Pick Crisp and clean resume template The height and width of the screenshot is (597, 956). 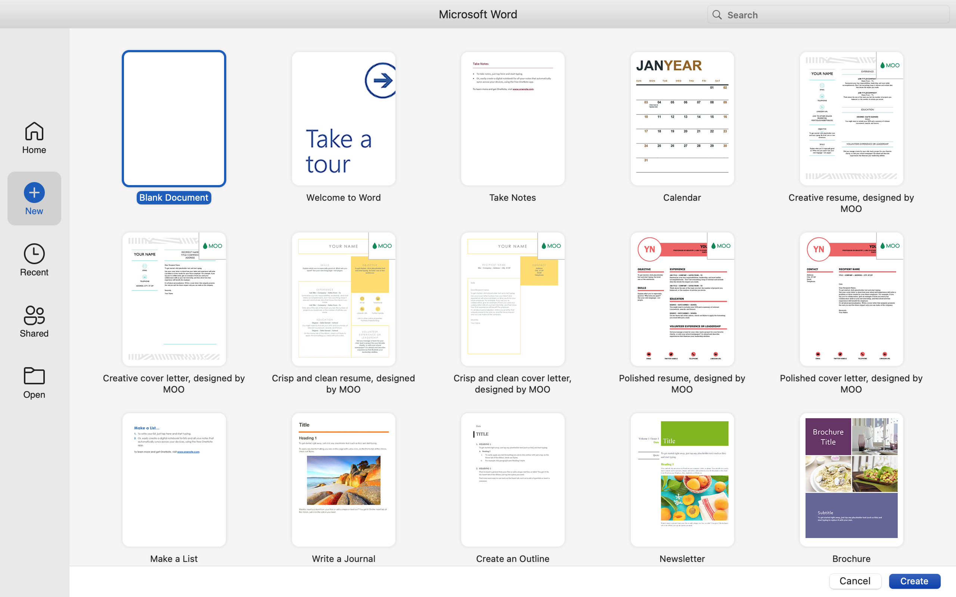point(343,299)
